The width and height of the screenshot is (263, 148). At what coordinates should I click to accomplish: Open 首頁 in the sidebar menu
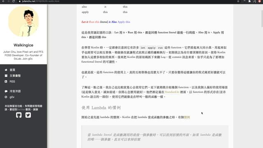pos(12,70)
